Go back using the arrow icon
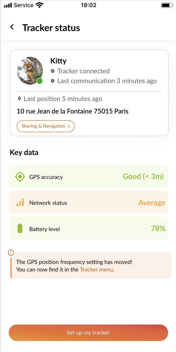 click(12, 27)
